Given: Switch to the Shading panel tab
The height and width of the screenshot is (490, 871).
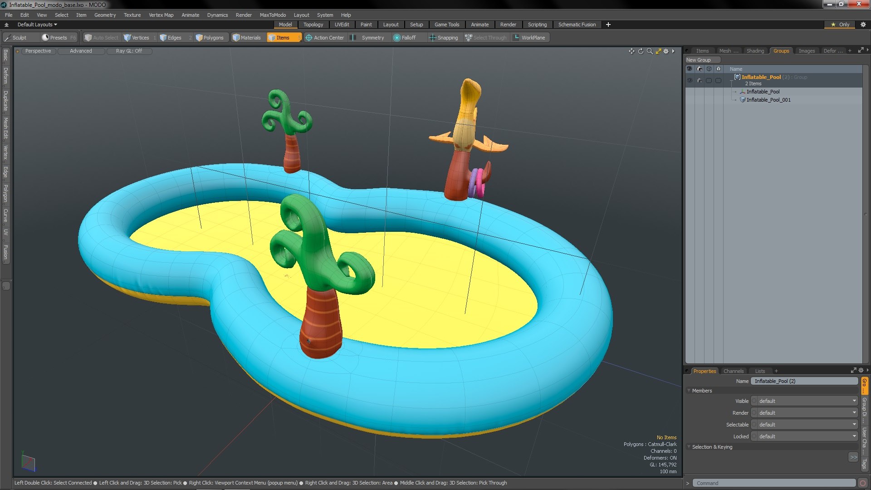Looking at the screenshot, I should click(755, 51).
